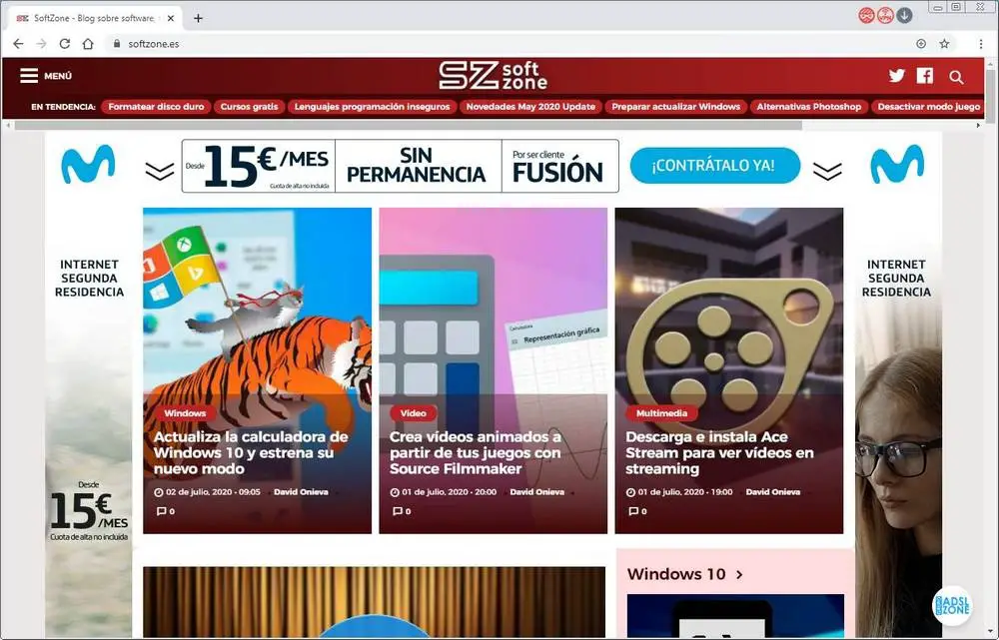Open trending tag Lenguajes programación inseguros
The height and width of the screenshot is (640, 999).
pyautogui.click(x=372, y=107)
